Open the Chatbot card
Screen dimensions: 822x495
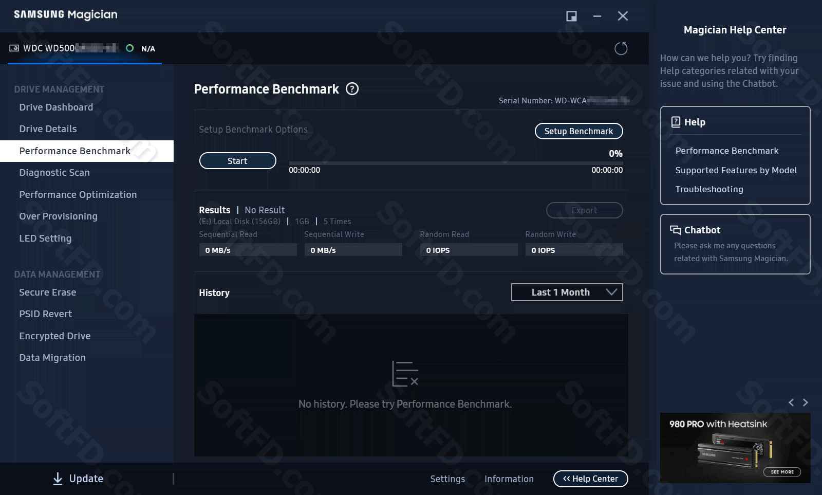[735, 244]
